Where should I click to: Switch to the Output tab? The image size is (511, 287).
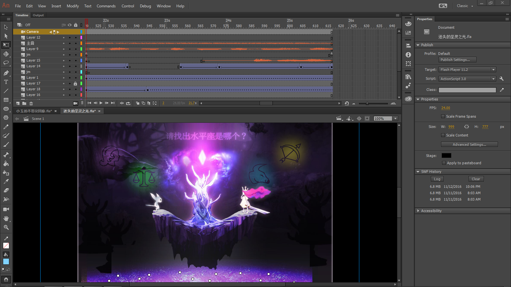point(38,15)
